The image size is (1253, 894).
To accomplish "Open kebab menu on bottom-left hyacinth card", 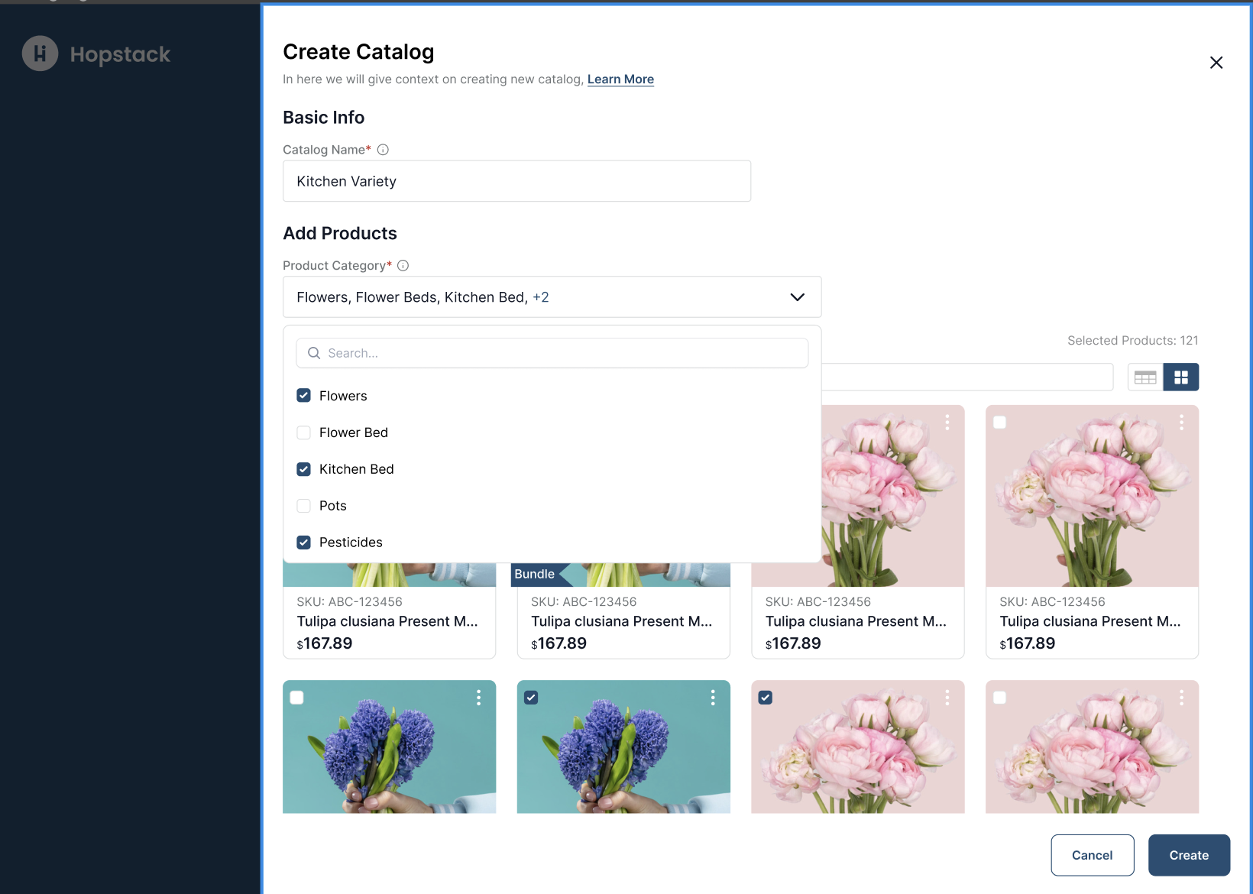I will click(x=478, y=698).
